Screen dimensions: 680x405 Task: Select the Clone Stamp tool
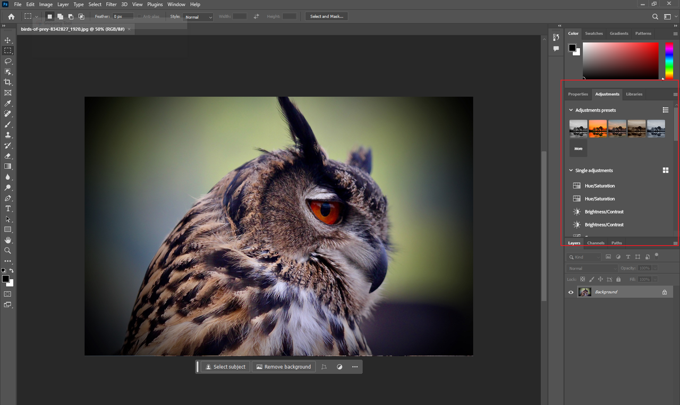[x=7, y=135]
